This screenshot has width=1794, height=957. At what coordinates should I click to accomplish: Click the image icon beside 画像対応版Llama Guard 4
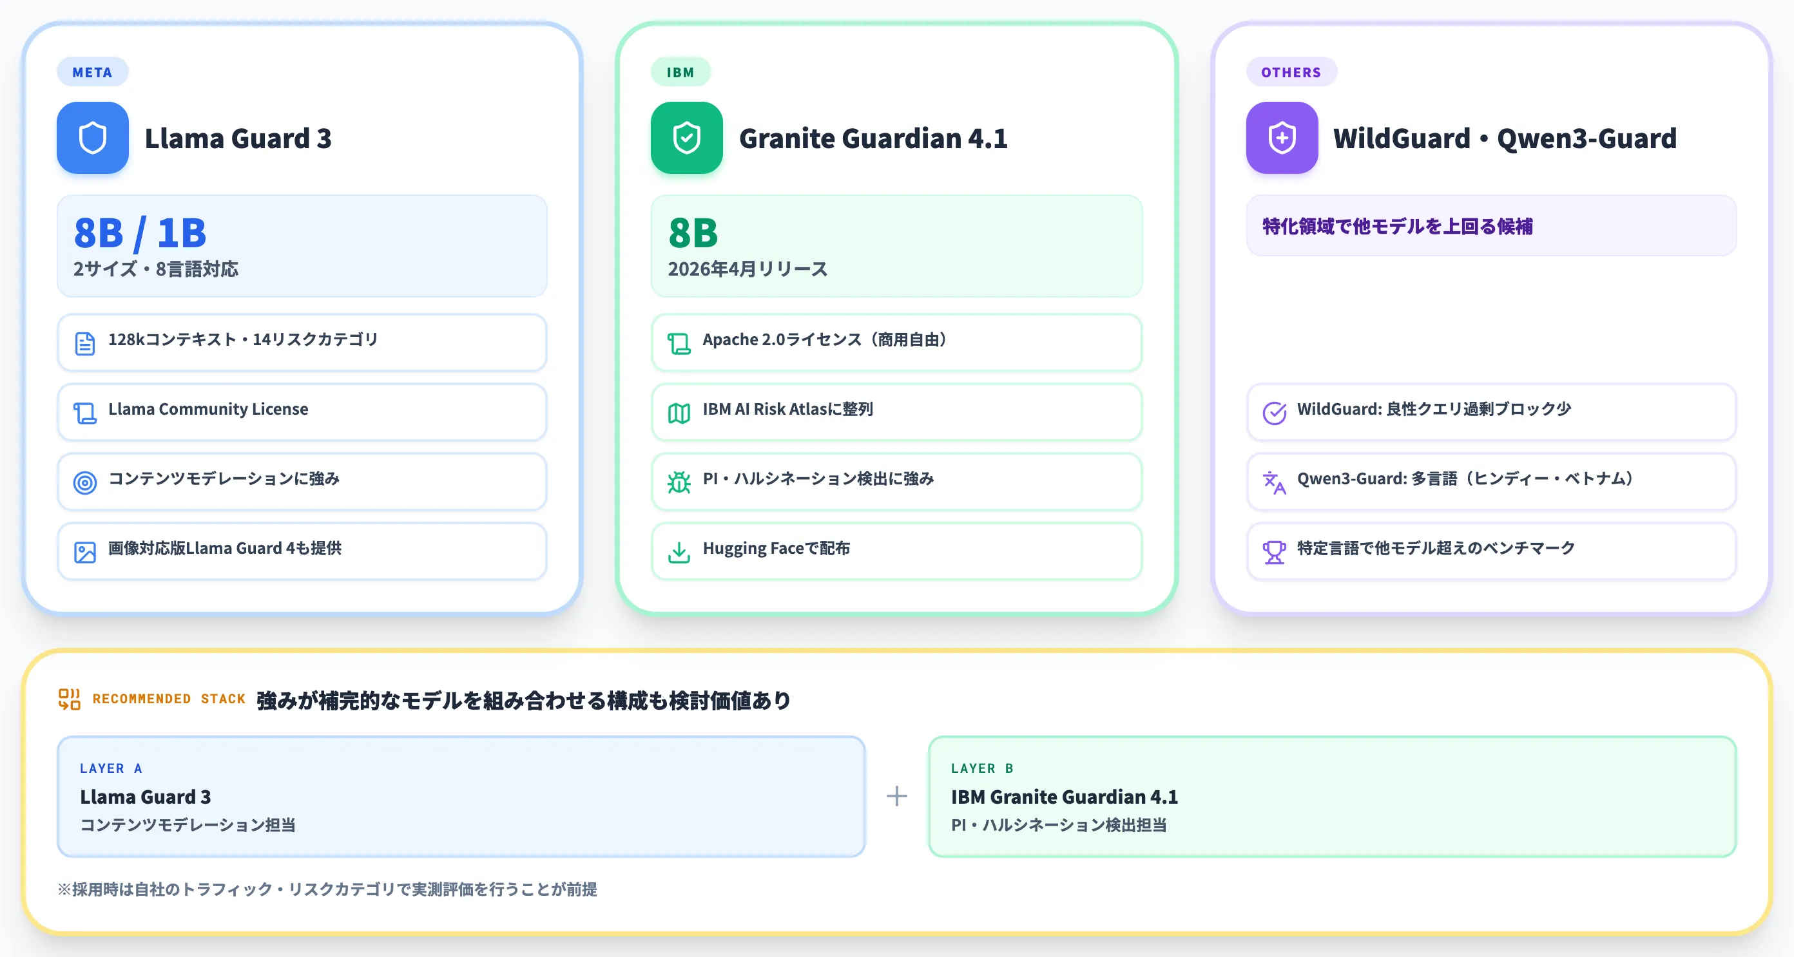(85, 552)
